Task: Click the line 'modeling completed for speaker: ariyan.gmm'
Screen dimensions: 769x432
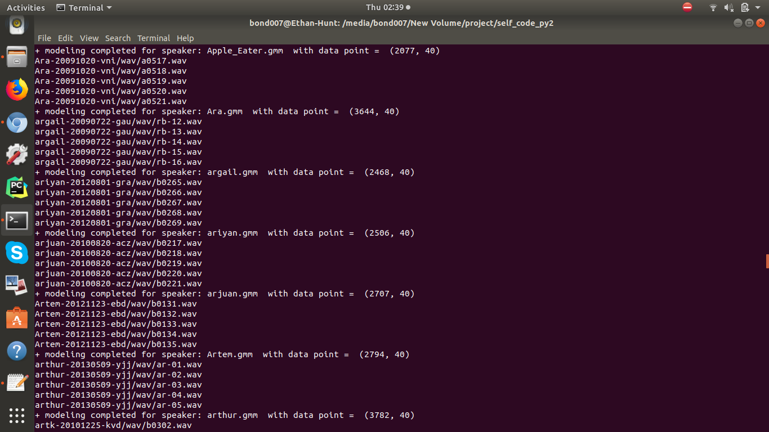Action: point(225,233)
